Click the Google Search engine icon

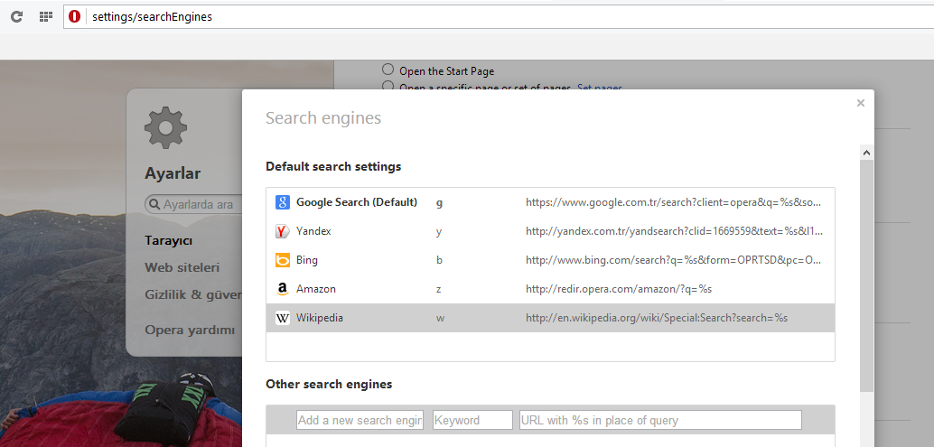283,202
